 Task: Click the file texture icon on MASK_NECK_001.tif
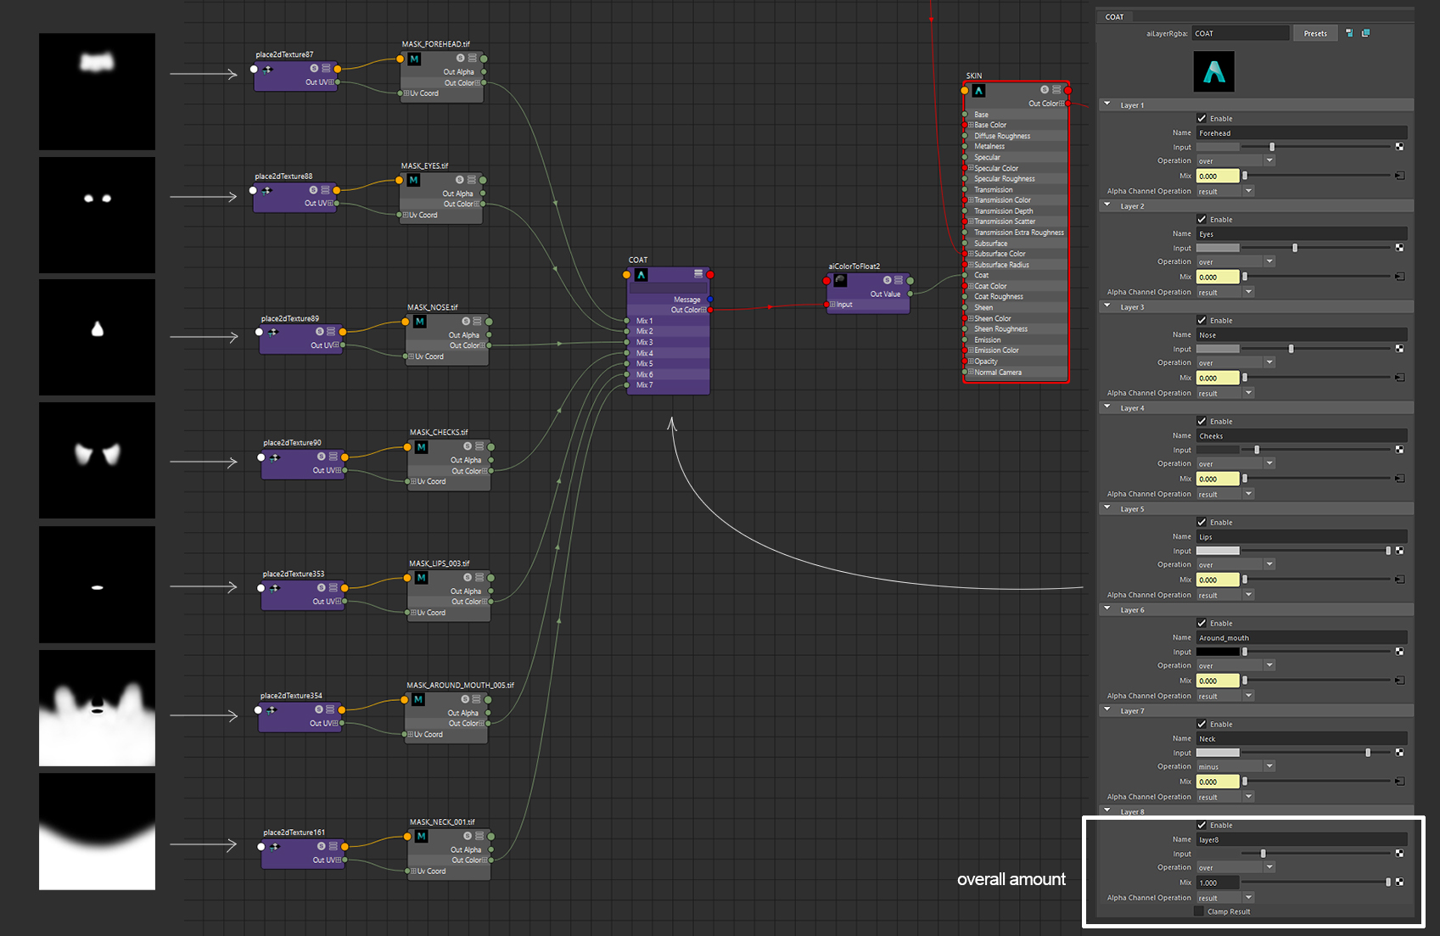[x=422, y=837]
